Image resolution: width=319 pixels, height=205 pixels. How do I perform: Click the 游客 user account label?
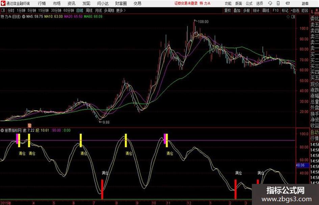pos(305,3)
